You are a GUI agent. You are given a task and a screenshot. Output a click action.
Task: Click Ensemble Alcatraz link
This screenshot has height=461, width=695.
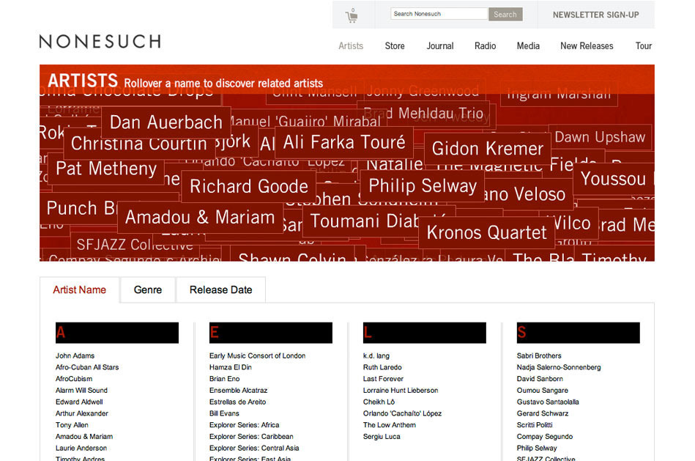click(x=239, y=391)
